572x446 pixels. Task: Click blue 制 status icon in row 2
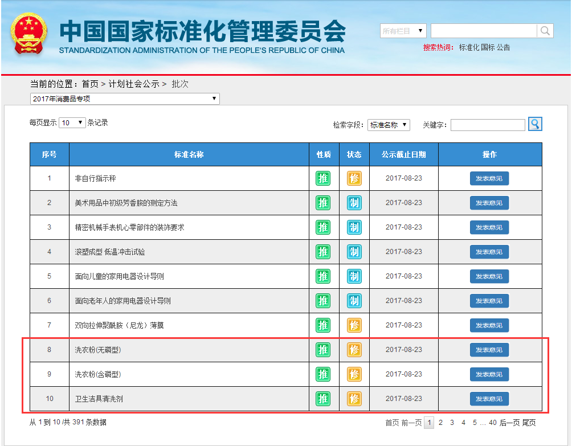(x=354, y=203)
